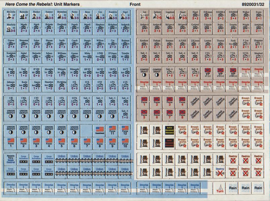Image resolution: width=270 pixels, height=201 pixels.
Task: Pick the Confederate VP x1 marker
Action: coord(208,73)
